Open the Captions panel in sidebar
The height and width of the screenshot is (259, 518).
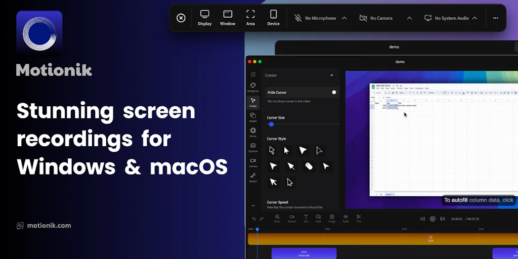coord(253,147)
